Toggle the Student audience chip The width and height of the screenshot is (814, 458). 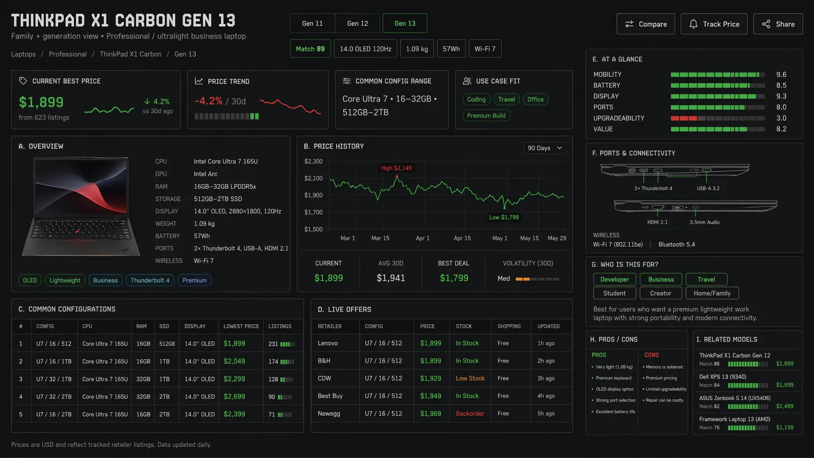(x=614, y=293)
